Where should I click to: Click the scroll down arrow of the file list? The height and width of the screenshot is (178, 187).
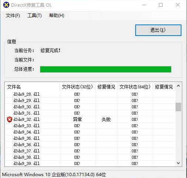(x=178, y=163)
